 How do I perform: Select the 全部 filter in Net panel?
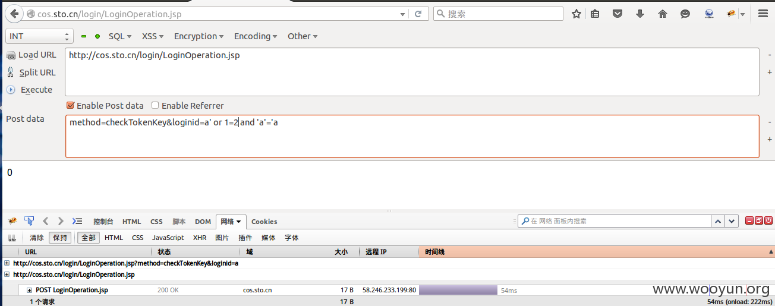pyautogui.click(x=89, y=238)
